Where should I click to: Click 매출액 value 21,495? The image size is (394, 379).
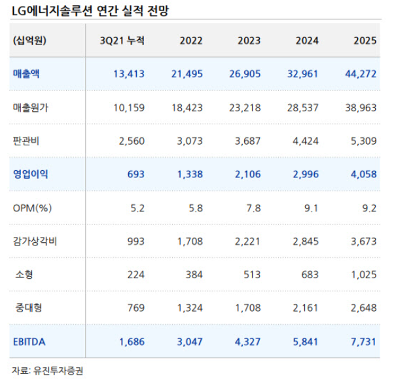tap(187, 74)
